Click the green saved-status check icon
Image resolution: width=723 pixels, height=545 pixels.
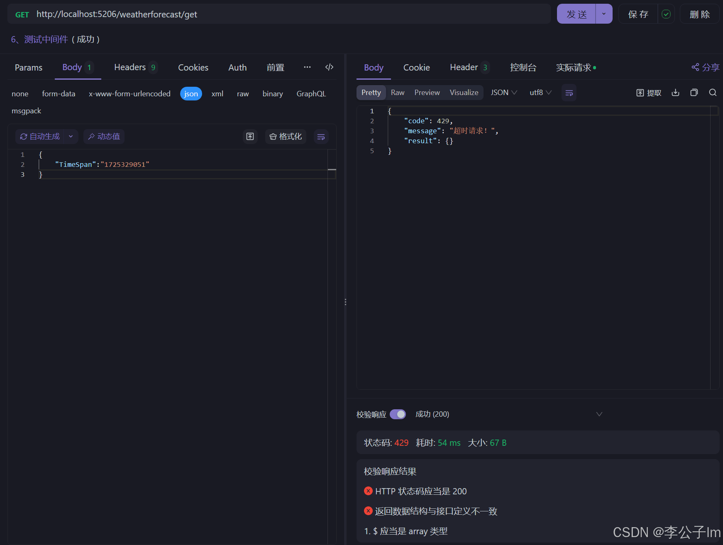point(666,14)
